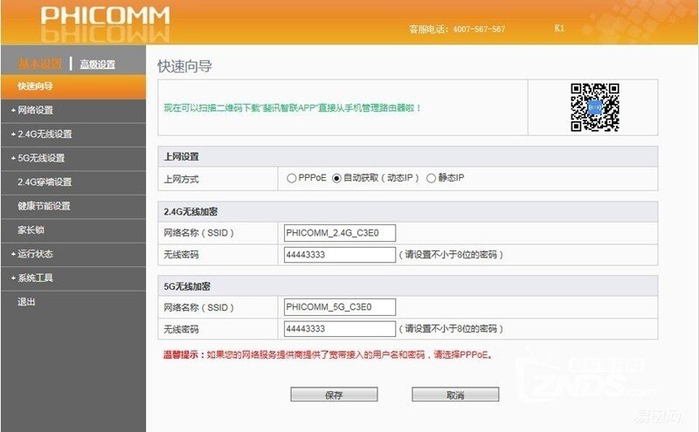Click the 2.4G SSID field PHICOMM_2.4G_C3E0
This screenshot has height=432, width=699.
tap(340, 233)
